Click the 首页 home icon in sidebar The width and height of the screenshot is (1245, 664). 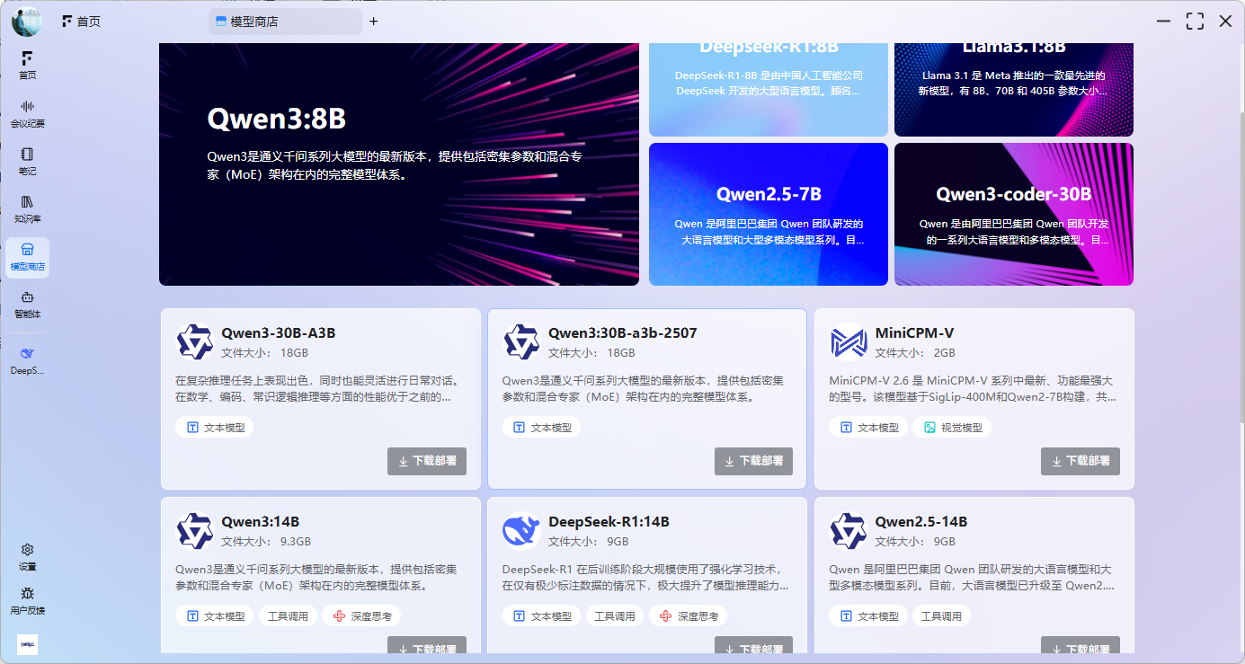click(x=27, y=65)
